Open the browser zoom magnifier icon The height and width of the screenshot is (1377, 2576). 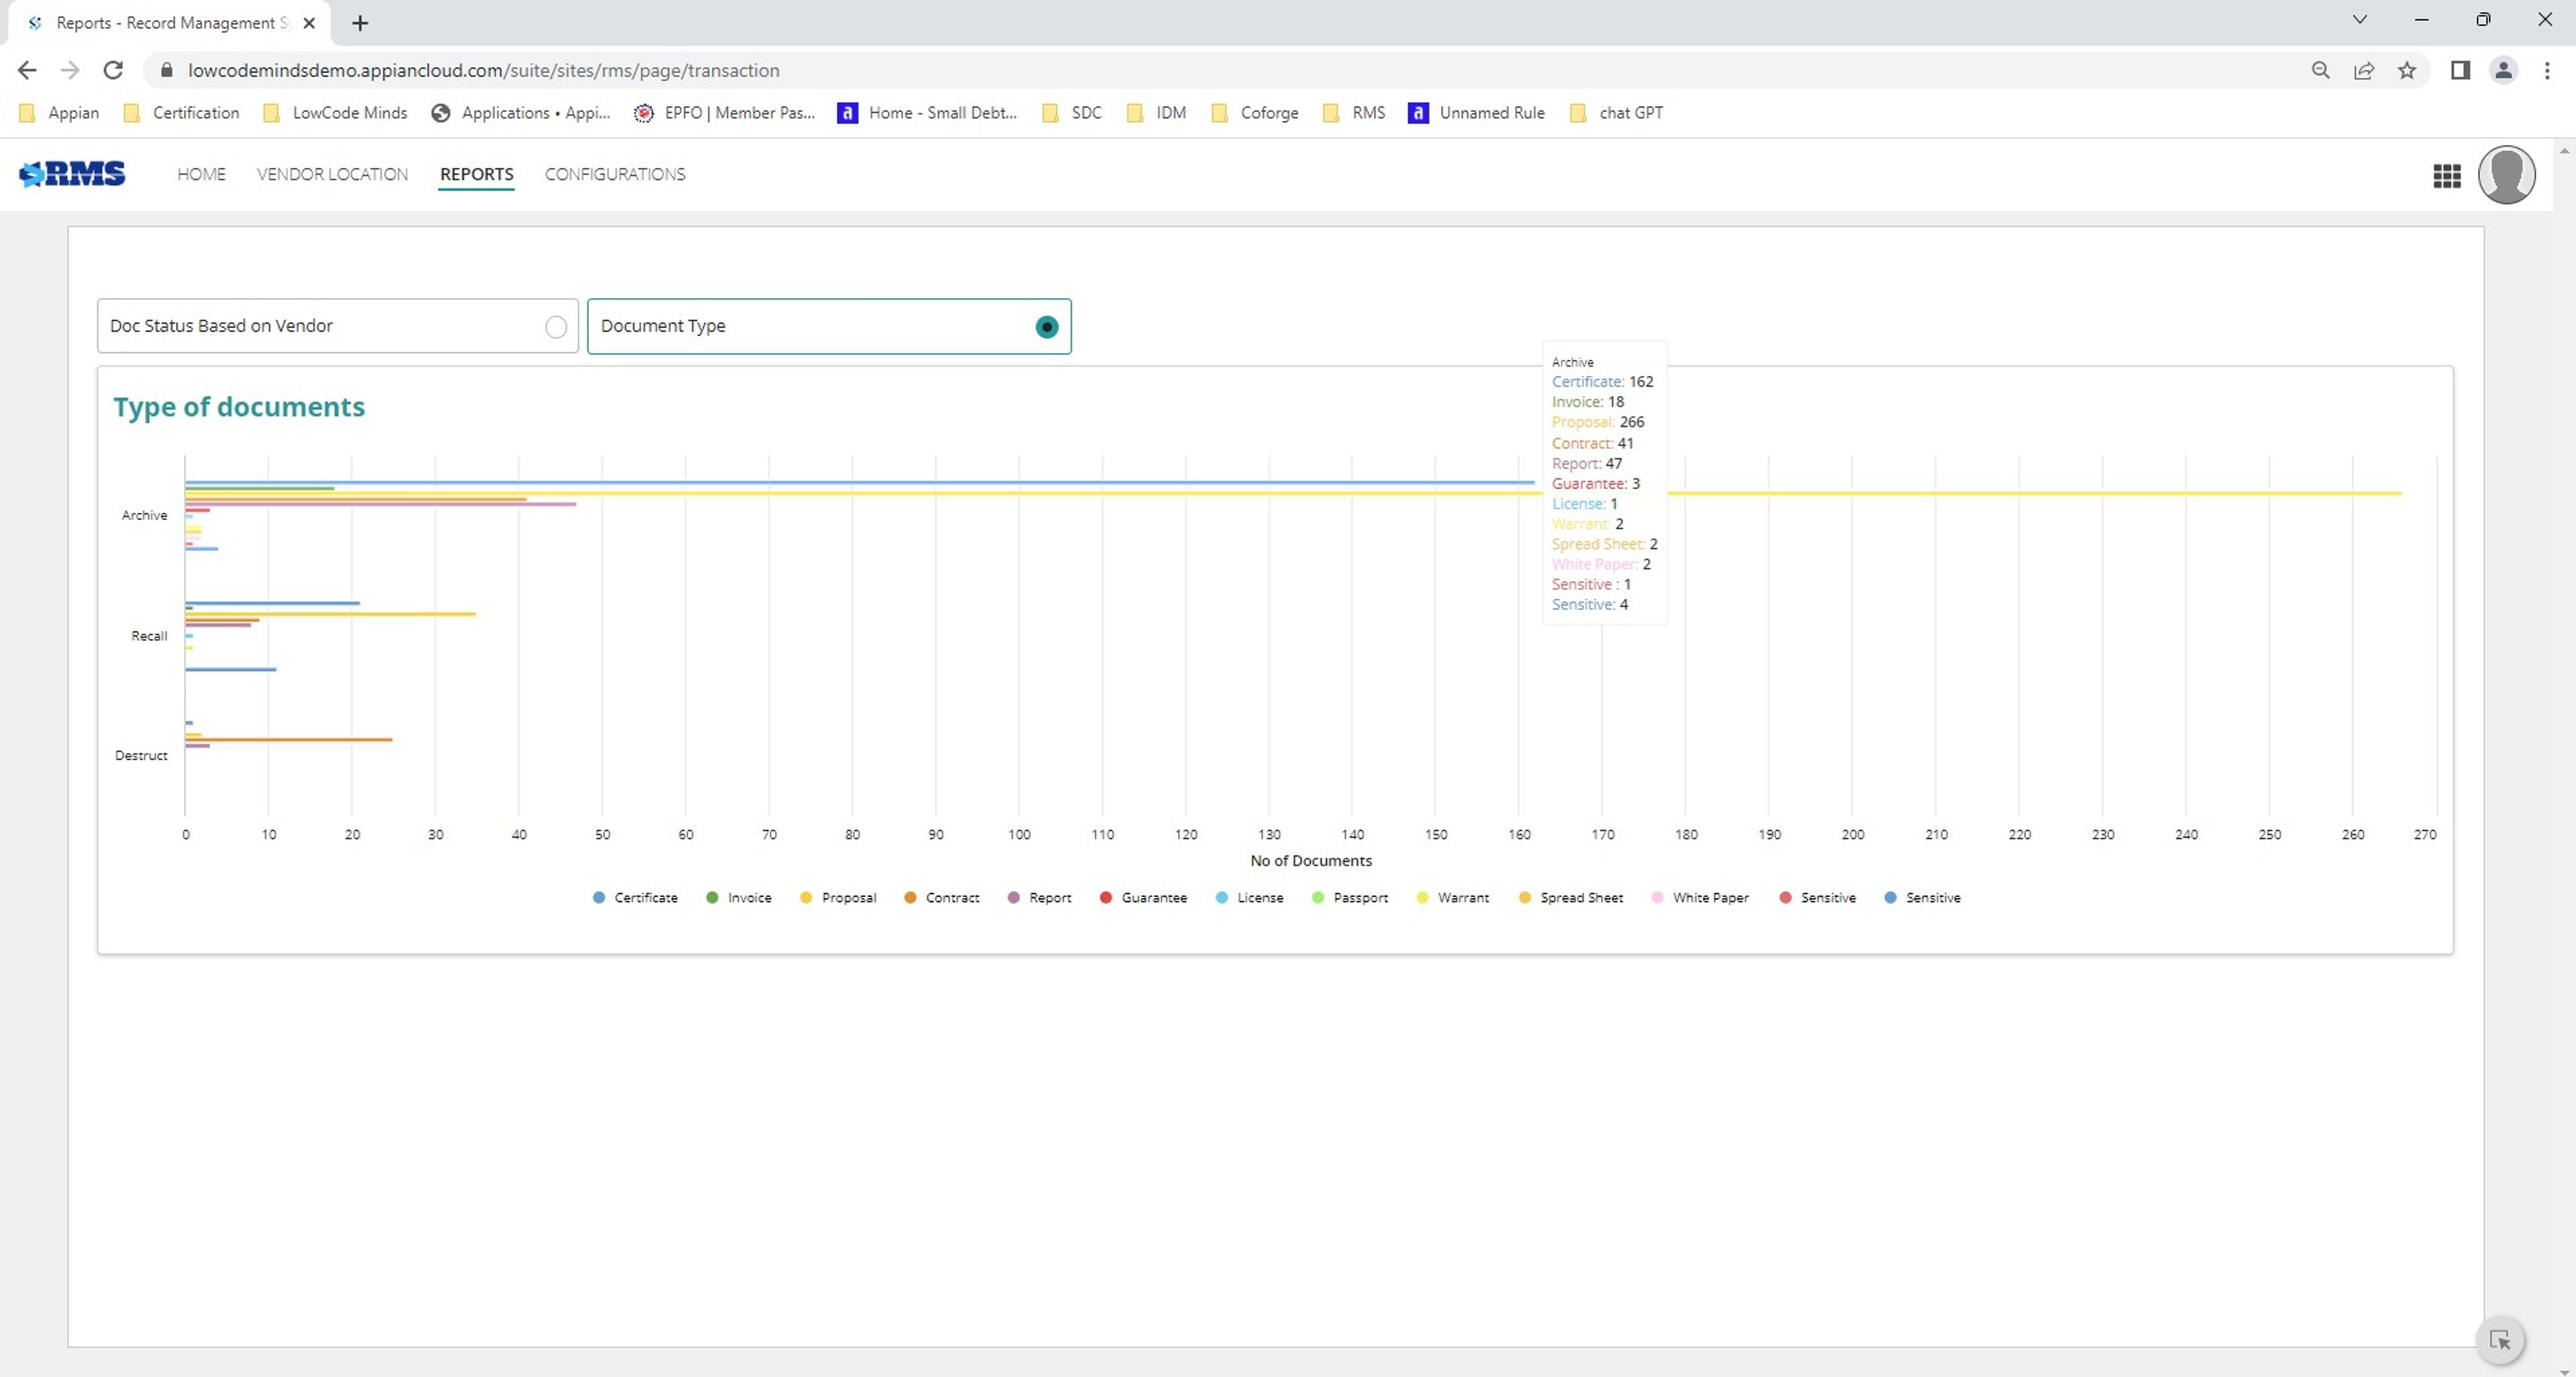[x=2320, y=70]
